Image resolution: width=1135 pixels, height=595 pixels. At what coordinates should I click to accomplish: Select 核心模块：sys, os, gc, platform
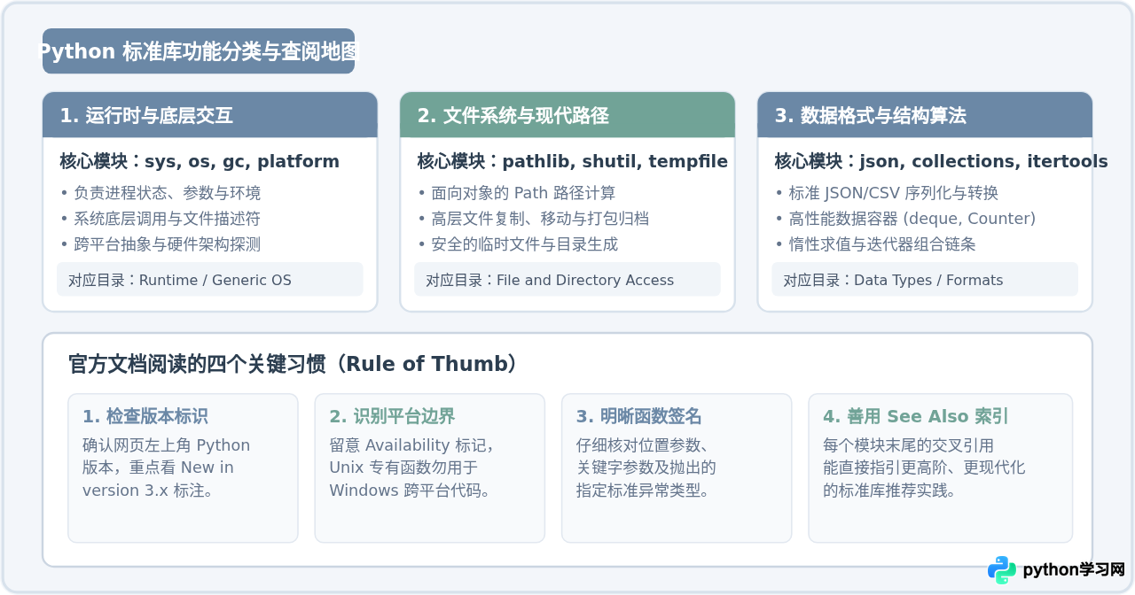point(200,162)
